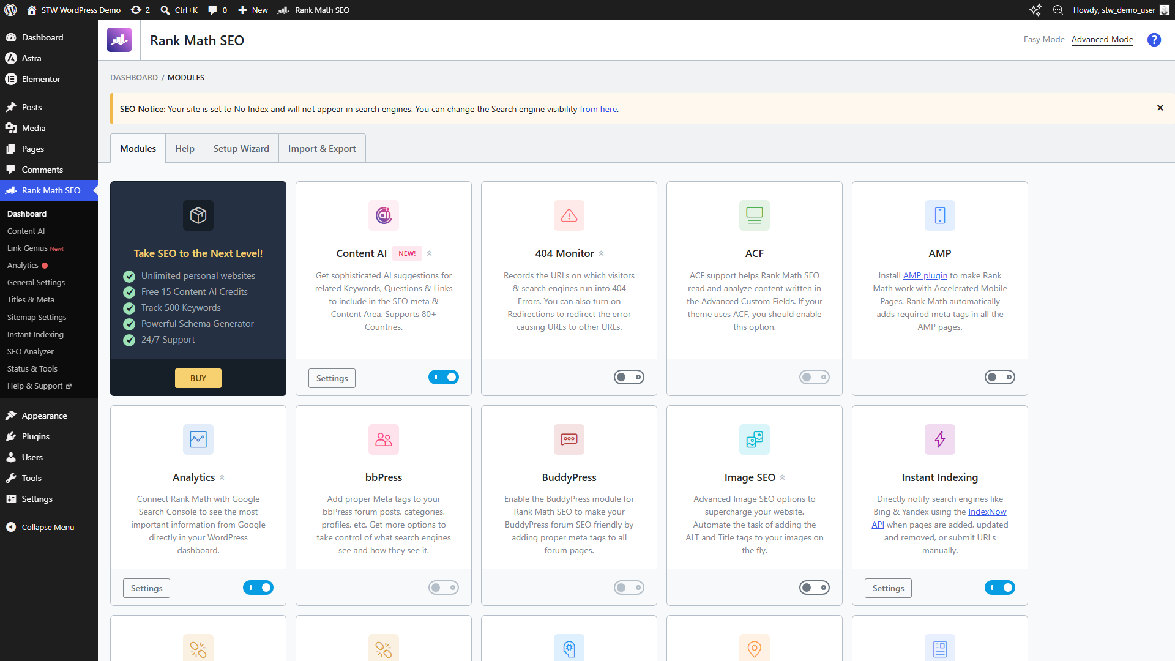Click the Rank Math SEO purple logo
1175x661 pixels.
(x=119, y=40)
